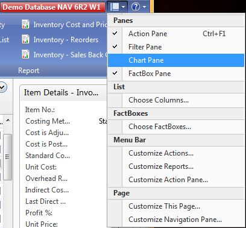Open Choose FactBoxes... dialog
Screen dimensions: 246x228
click(176, 127)
